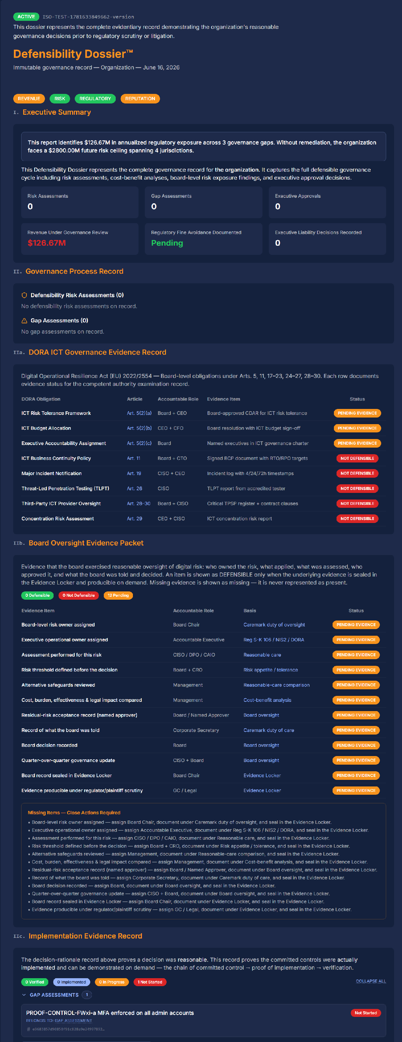
Task: Click the Threat-Led Penetration Testing (TLPT) row label
Action: (65, 489)
